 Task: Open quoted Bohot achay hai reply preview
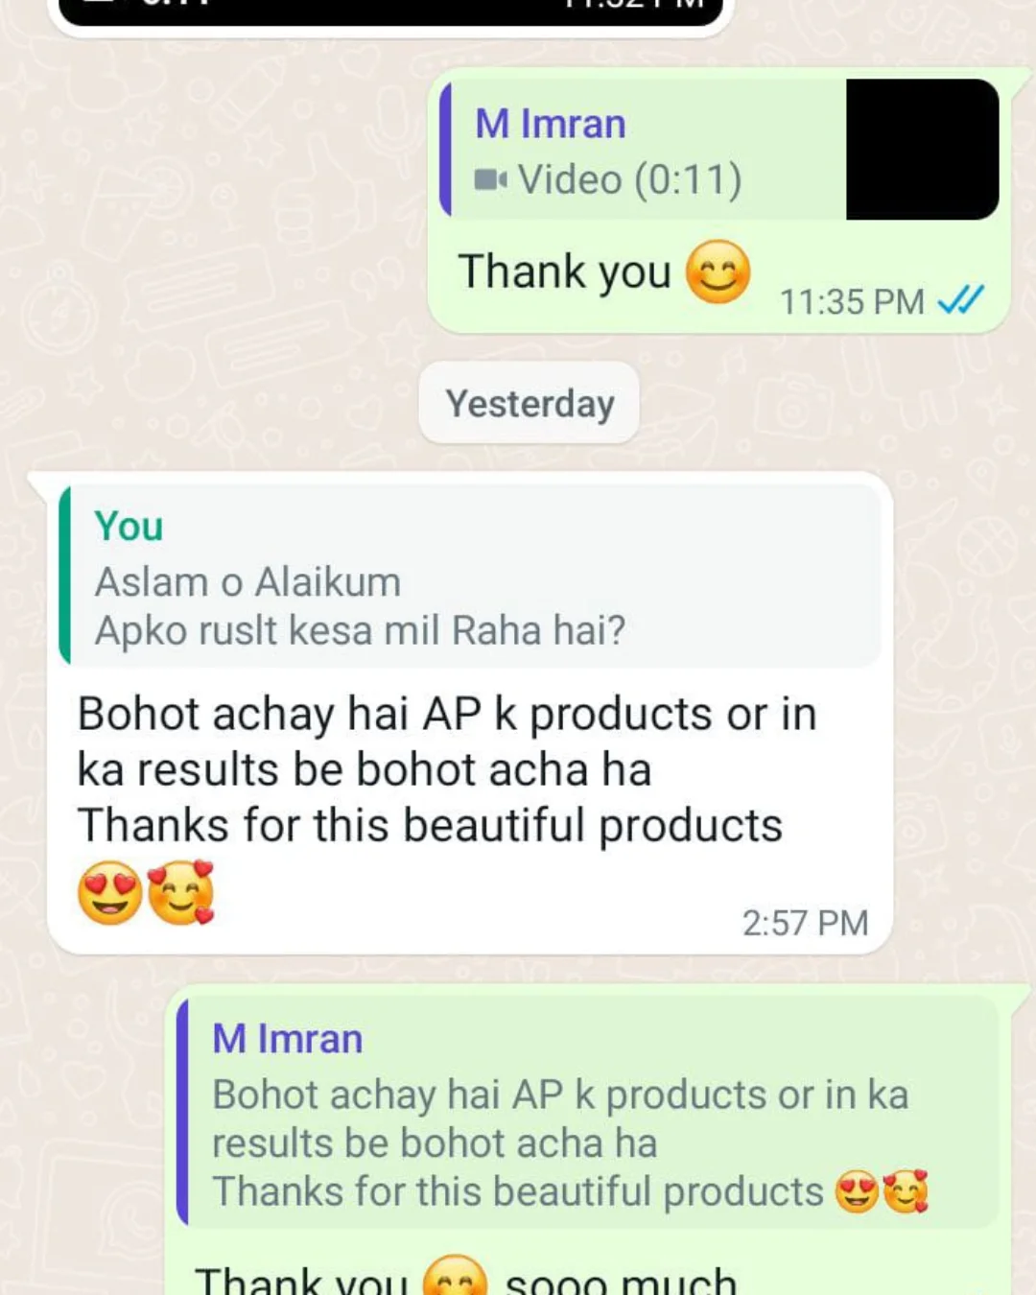(588, 1113)
